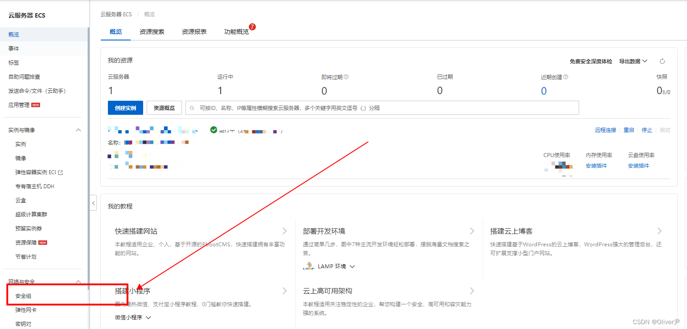Switch to the 概览 tab

click(x=116, y=32)
